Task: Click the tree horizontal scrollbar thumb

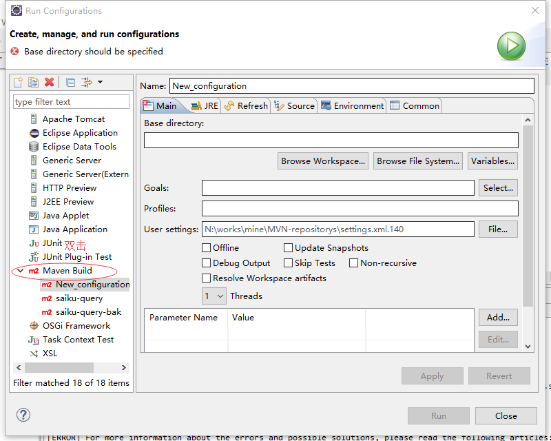Action: click(59, 368)
